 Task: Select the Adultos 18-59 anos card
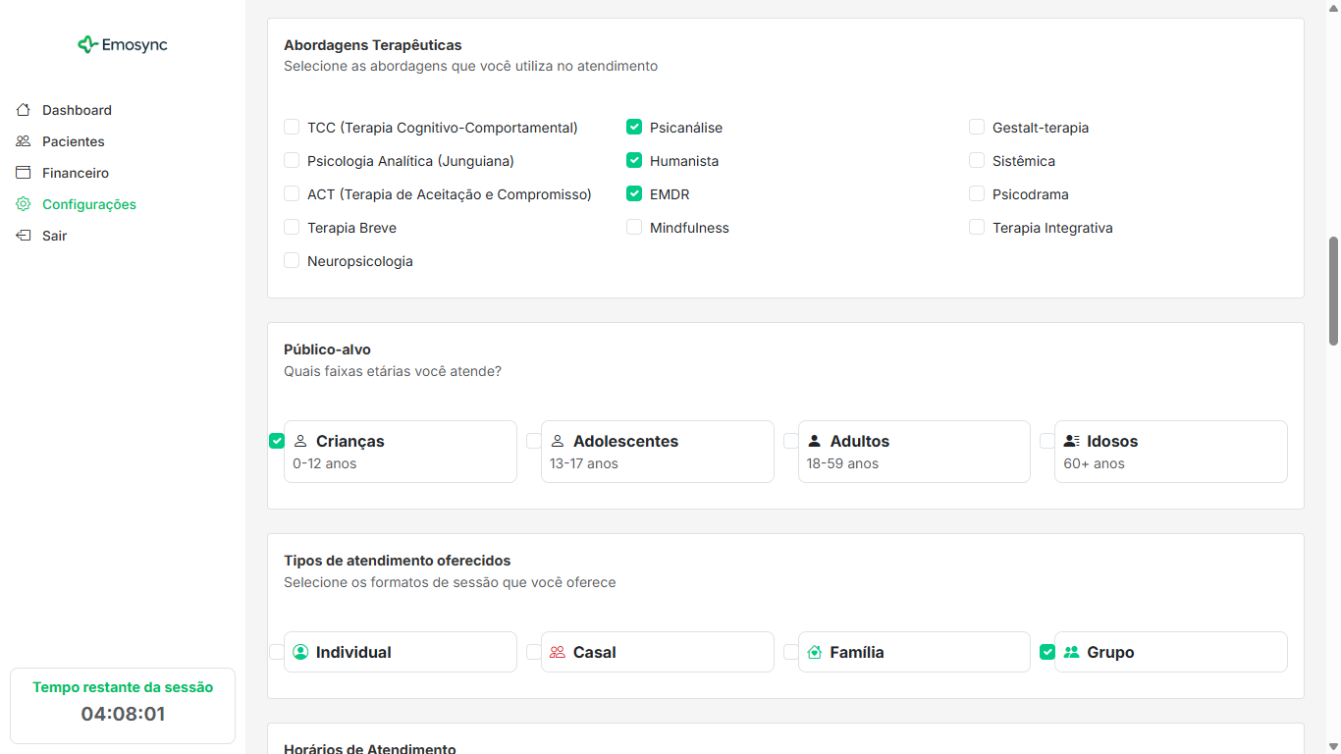(913, 452)
